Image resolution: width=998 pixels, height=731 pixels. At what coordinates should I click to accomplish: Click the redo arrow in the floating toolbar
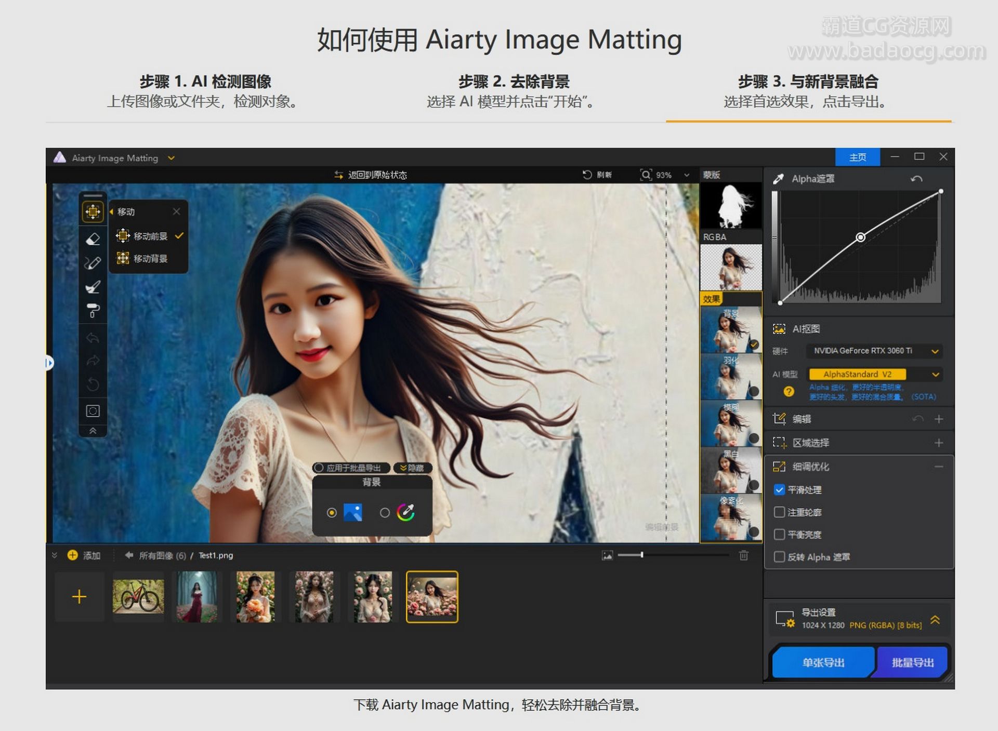click(93, 361)
